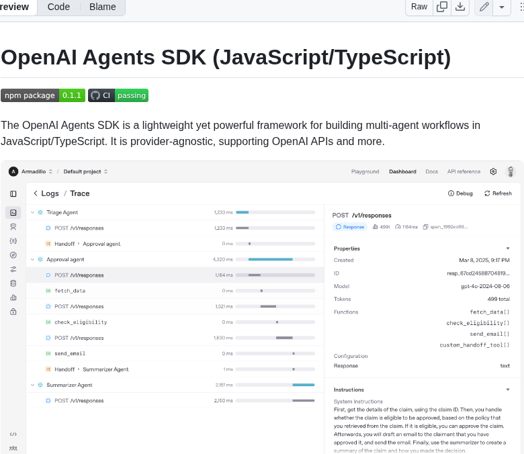Collapse the Properties section

tap(508, 248)
